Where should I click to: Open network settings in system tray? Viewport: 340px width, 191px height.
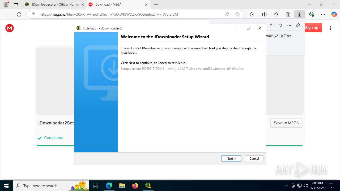(299, 186)
